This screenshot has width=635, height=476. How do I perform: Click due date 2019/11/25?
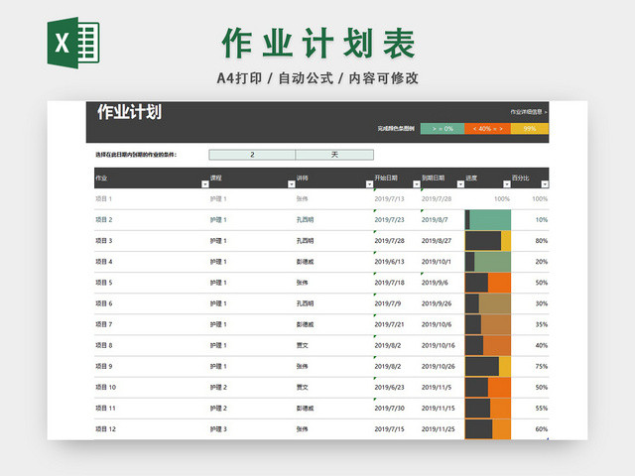point(439,429)
